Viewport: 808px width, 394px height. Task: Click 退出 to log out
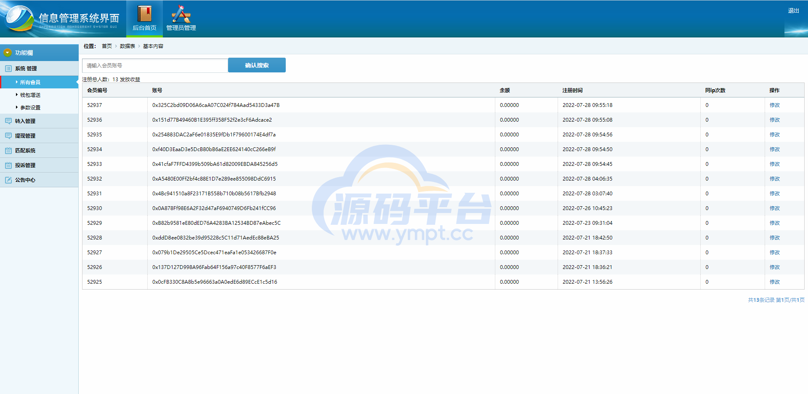point(793,11)
